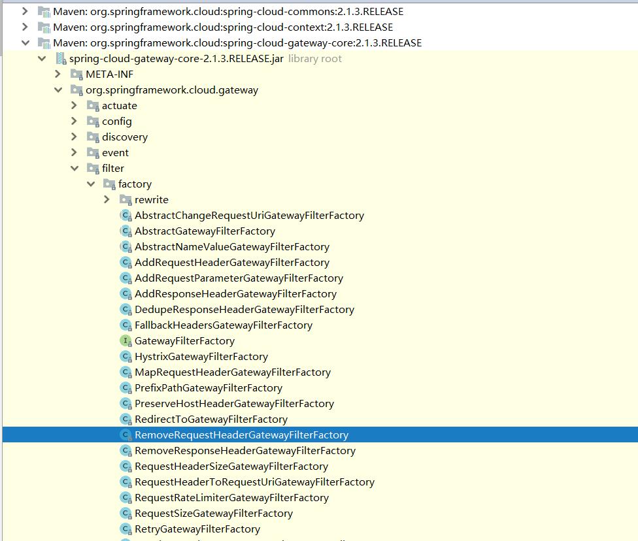
Task: Select the 'rewrite' package name
Action: (152, 200)
